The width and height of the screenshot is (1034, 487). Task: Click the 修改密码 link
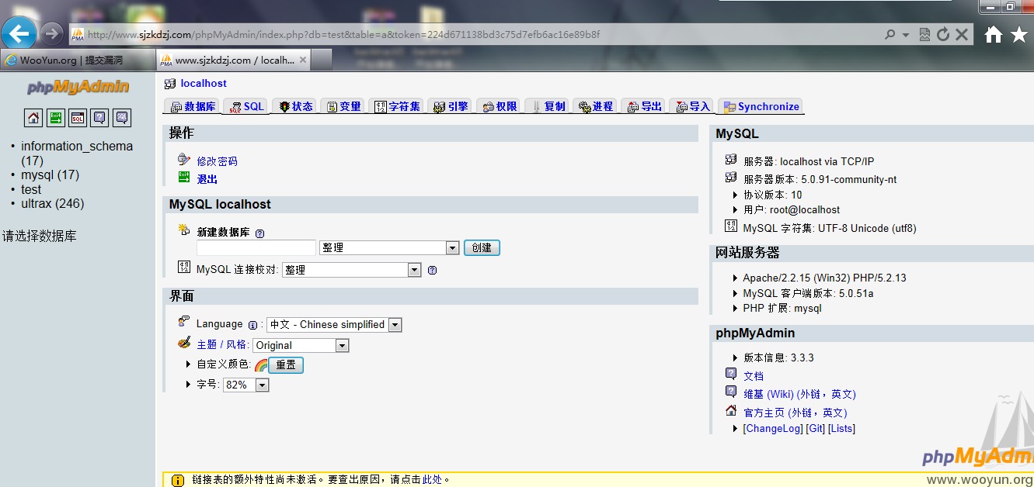point(217,161)
